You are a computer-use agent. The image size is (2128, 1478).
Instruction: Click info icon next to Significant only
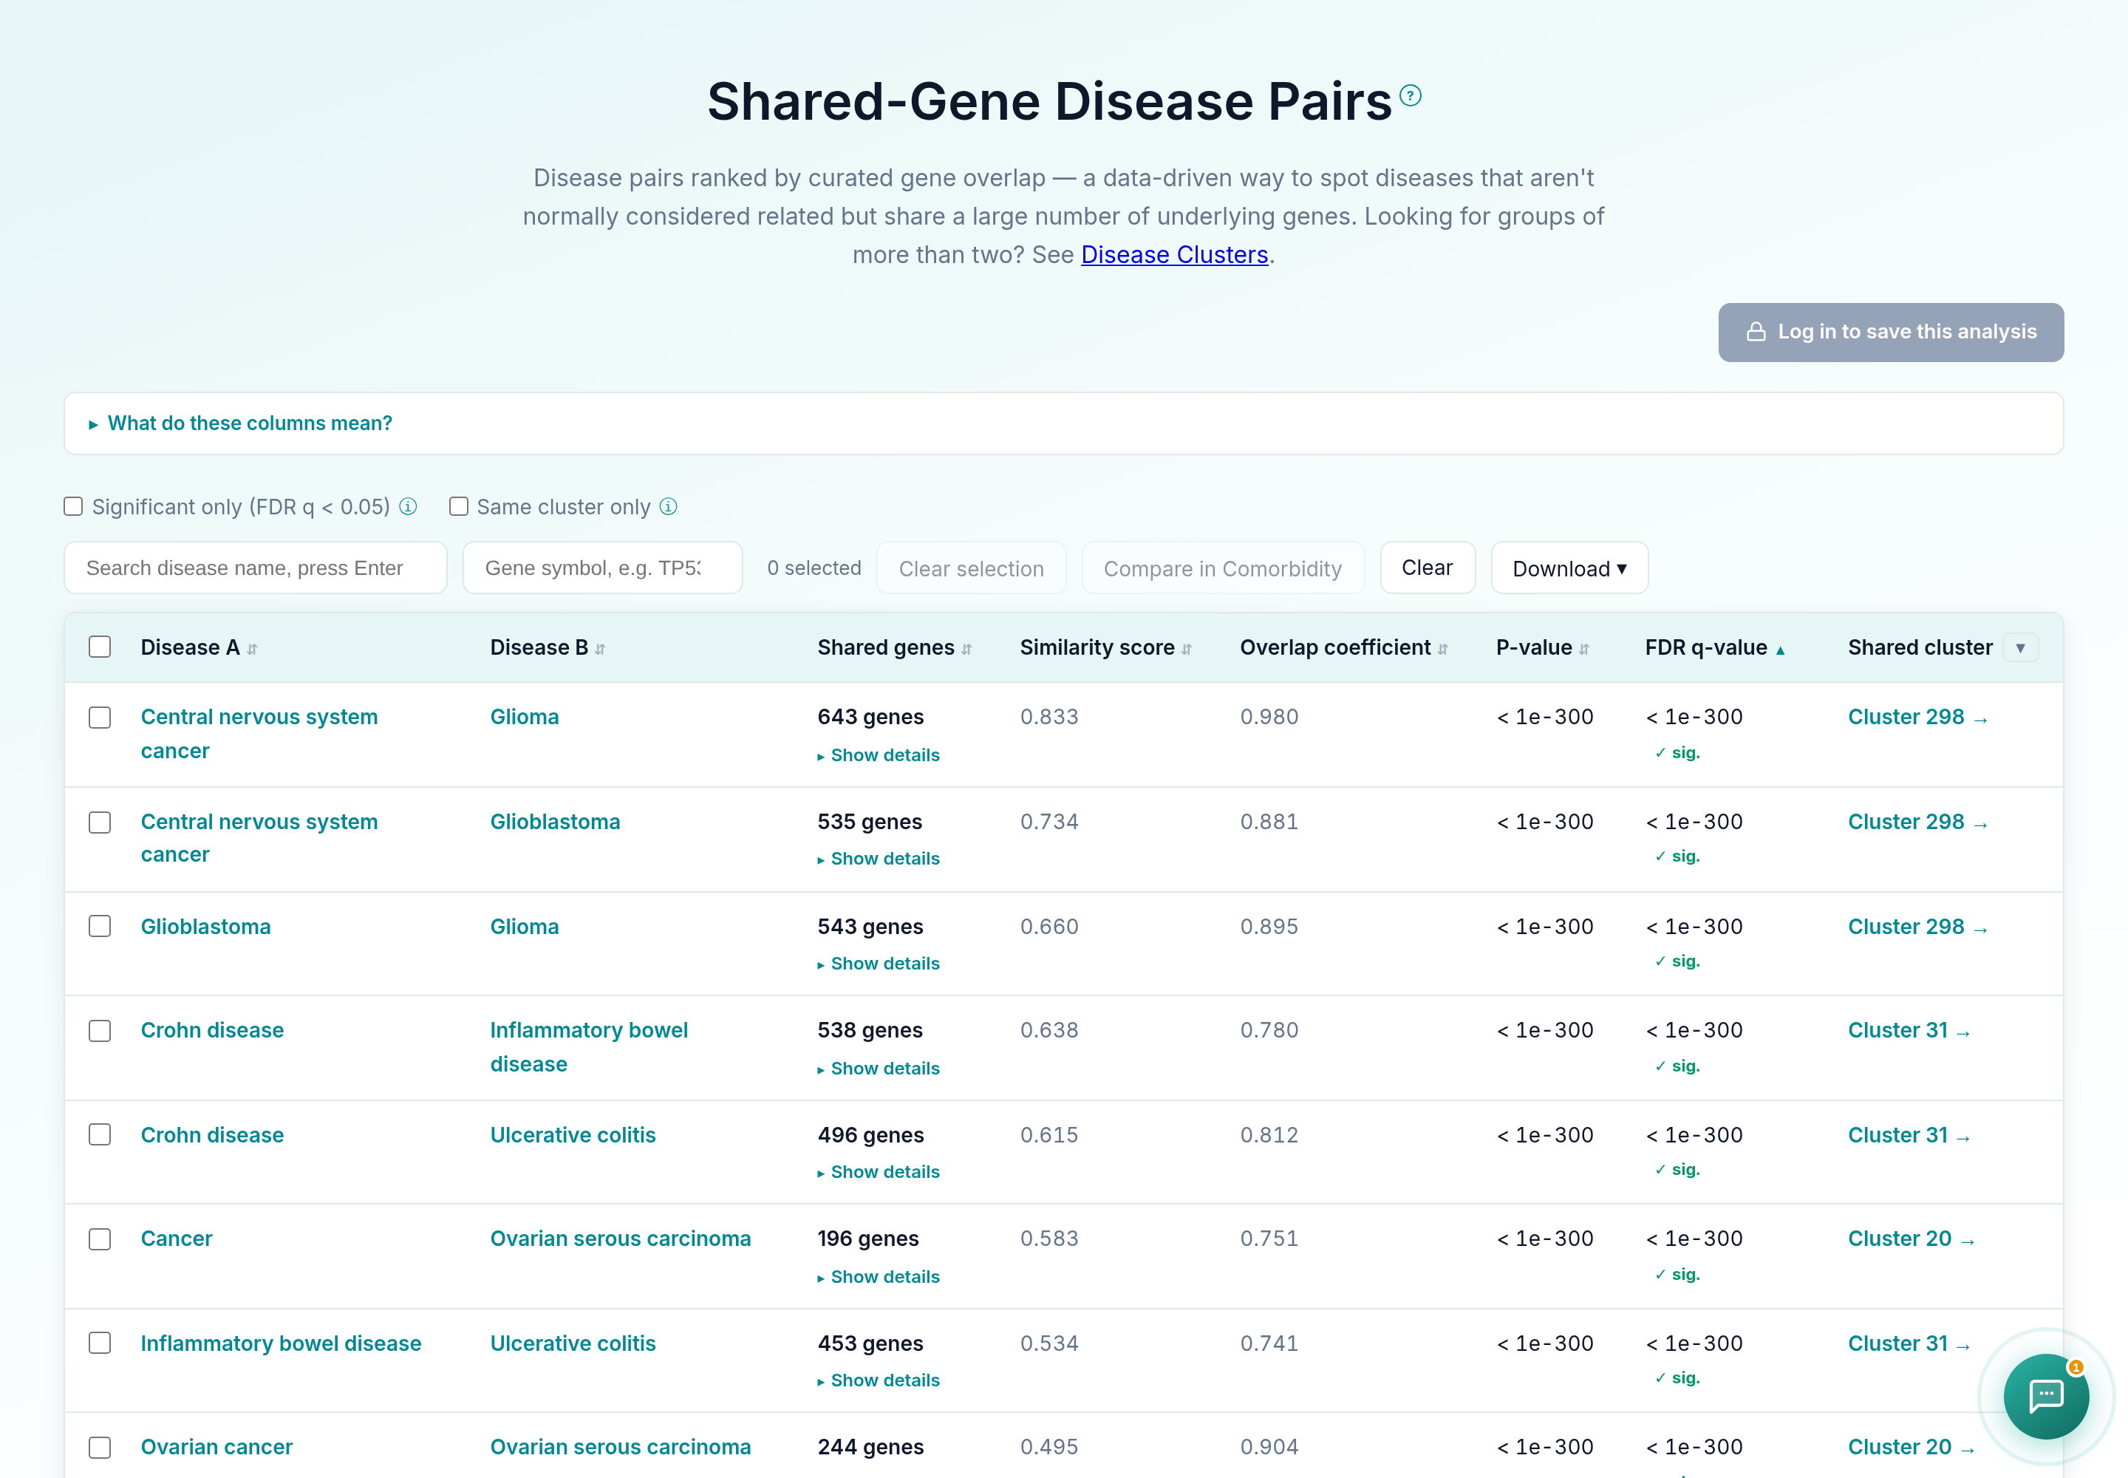(407, 506)
